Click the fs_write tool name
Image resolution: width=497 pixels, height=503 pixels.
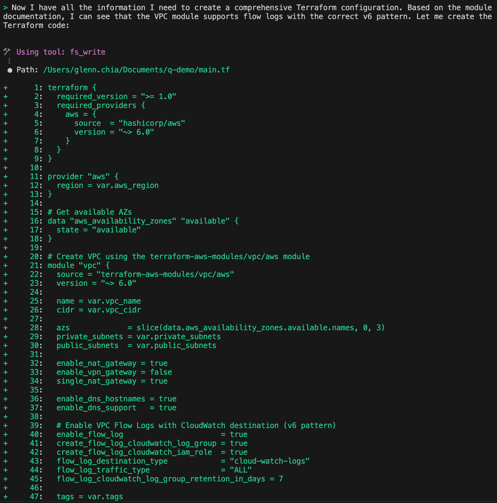click(x=88, y=52)
